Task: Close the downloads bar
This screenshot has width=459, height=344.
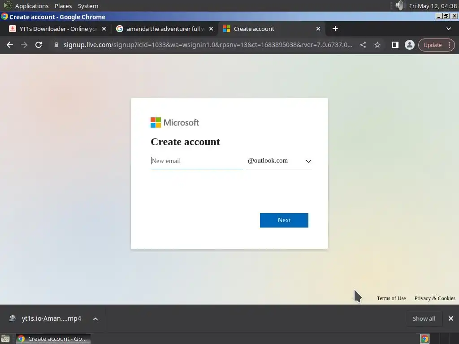Action: tap(451, 318)
